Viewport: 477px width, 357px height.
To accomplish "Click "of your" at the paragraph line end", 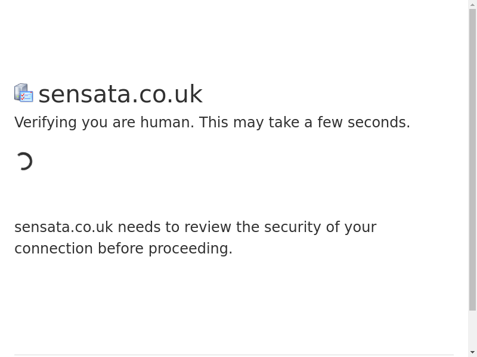I will pyautogui.click(x=351, y=227).
